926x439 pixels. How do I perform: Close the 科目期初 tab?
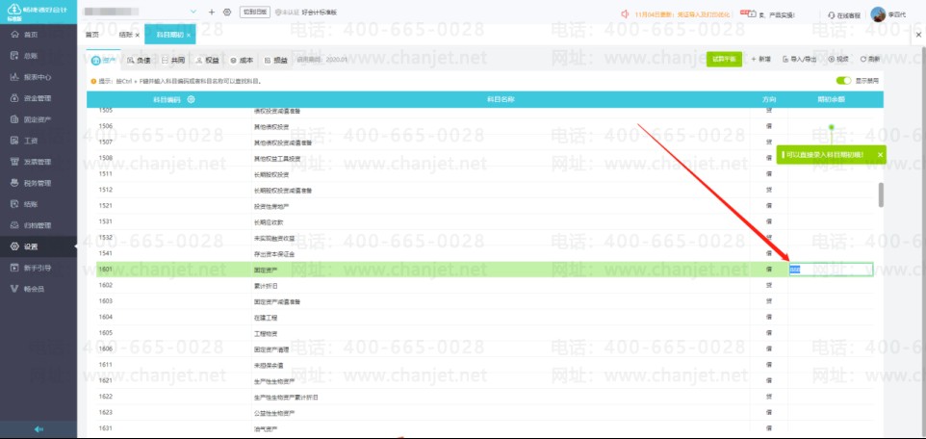(x=189, y=36)
